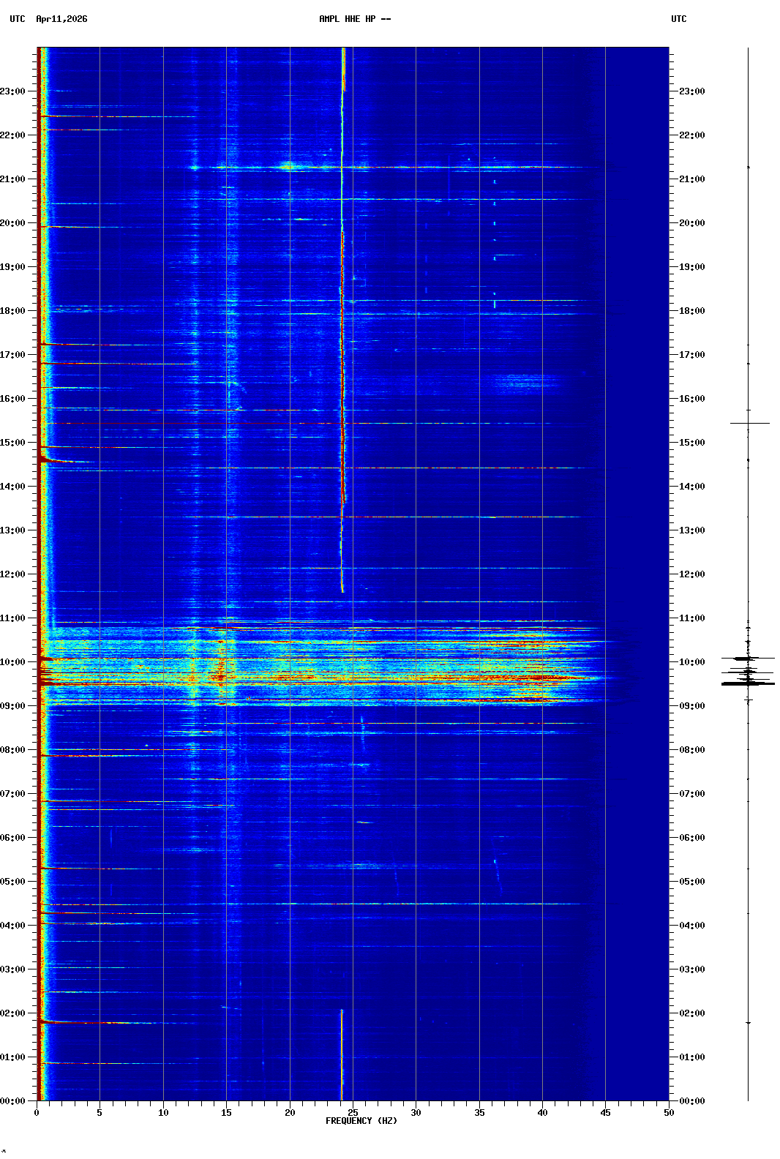Click the 'AMPL HHE HP --' title text
780x1159 pixels.
click(x=355, y=19)
